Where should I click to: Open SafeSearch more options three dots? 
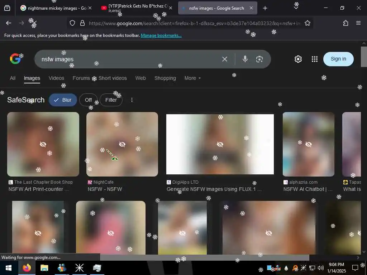[132, 100]
